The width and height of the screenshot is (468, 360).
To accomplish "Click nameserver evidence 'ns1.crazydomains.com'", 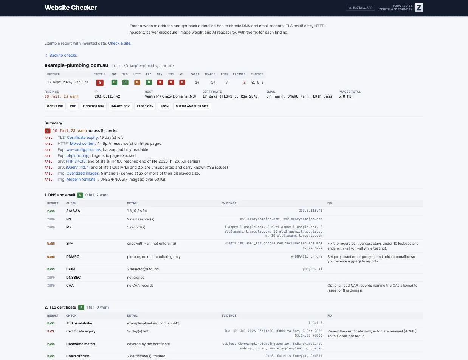I will coord(260,219).
